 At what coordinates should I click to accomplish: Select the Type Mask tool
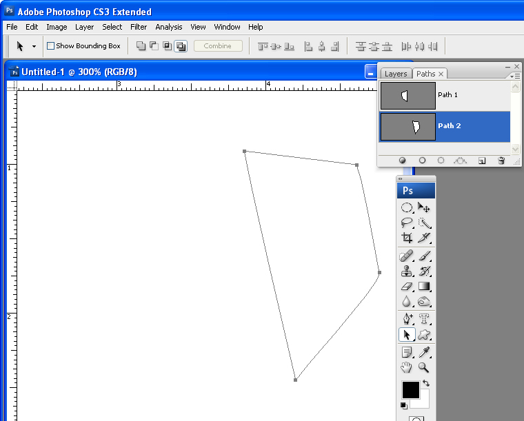pyautogui.click(x=424, y=319)
